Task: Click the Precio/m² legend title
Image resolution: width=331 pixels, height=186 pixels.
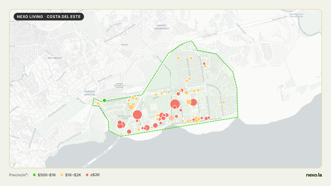Action: pyautogui.click(x=19, y=175)
